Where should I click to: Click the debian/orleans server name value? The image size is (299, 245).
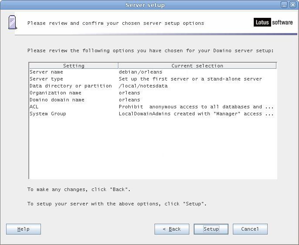(141, 72)
